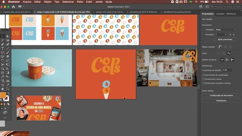Select the Eyedropper tool
Image resolution: width=242 pixels, height=136 pixels.
[x=3, y=77]
